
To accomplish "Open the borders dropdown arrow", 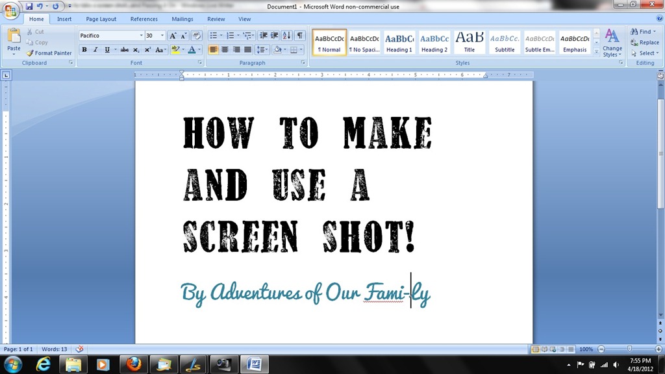I will tap(301, 49).
